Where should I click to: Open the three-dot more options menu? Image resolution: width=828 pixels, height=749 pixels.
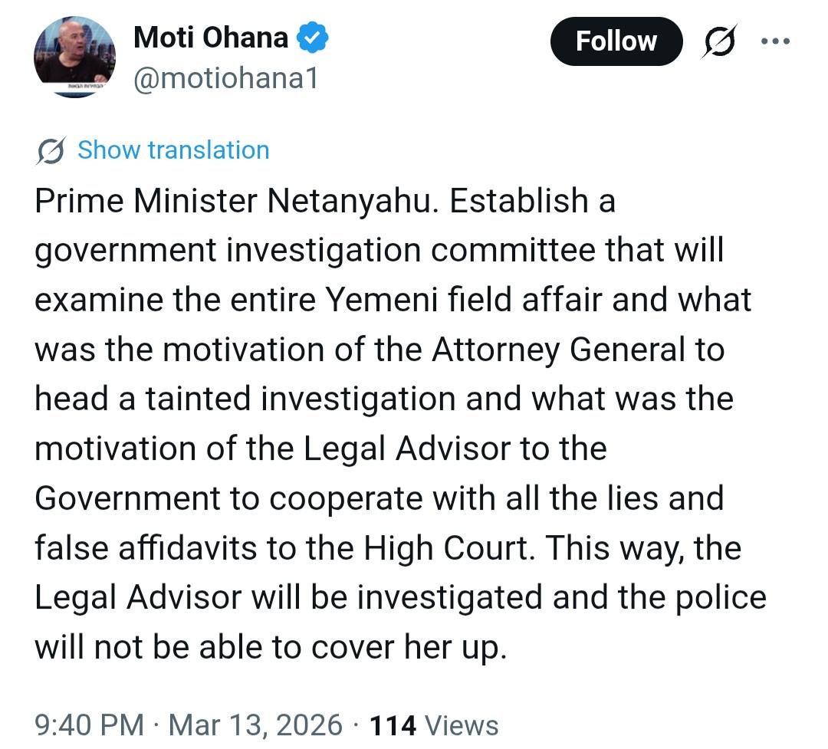[780, 41]
